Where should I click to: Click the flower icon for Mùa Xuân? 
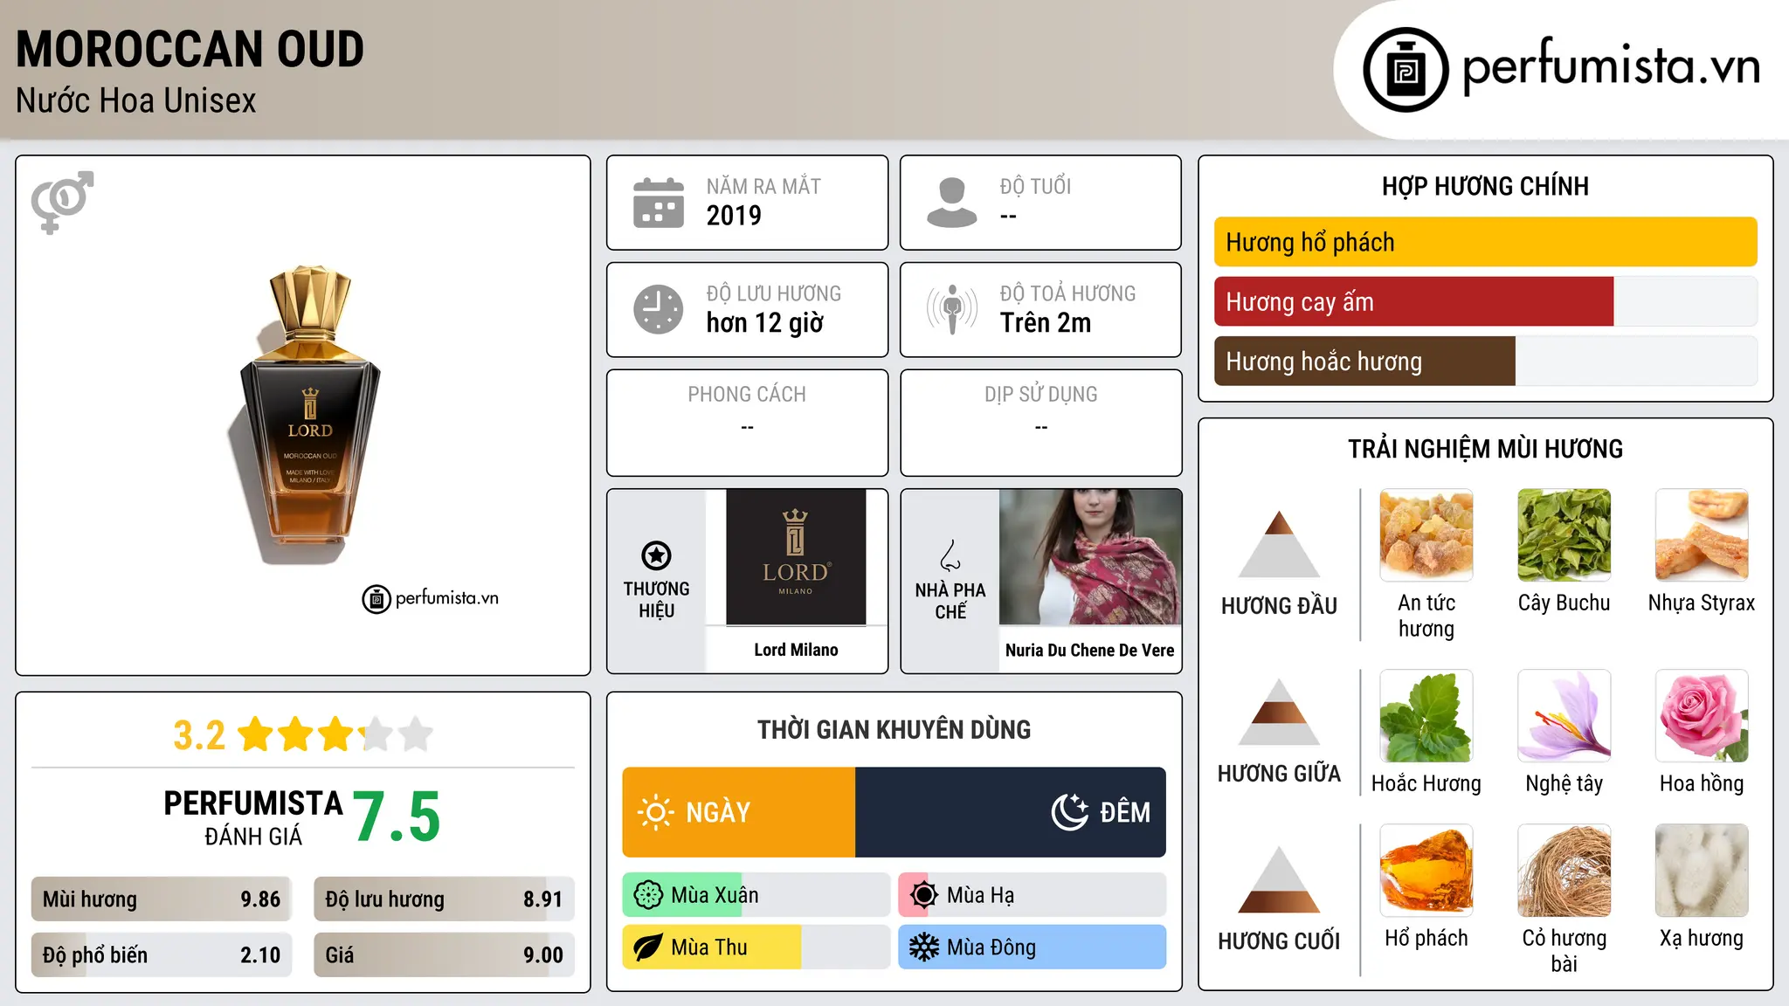click(648, 895)
